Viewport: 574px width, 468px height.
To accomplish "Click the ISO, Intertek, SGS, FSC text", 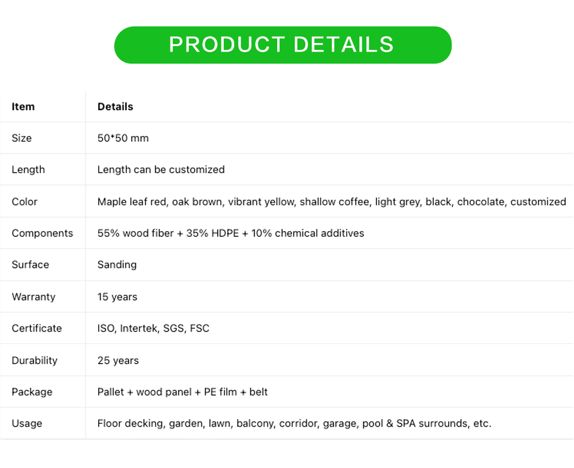I will pos(153,329).
